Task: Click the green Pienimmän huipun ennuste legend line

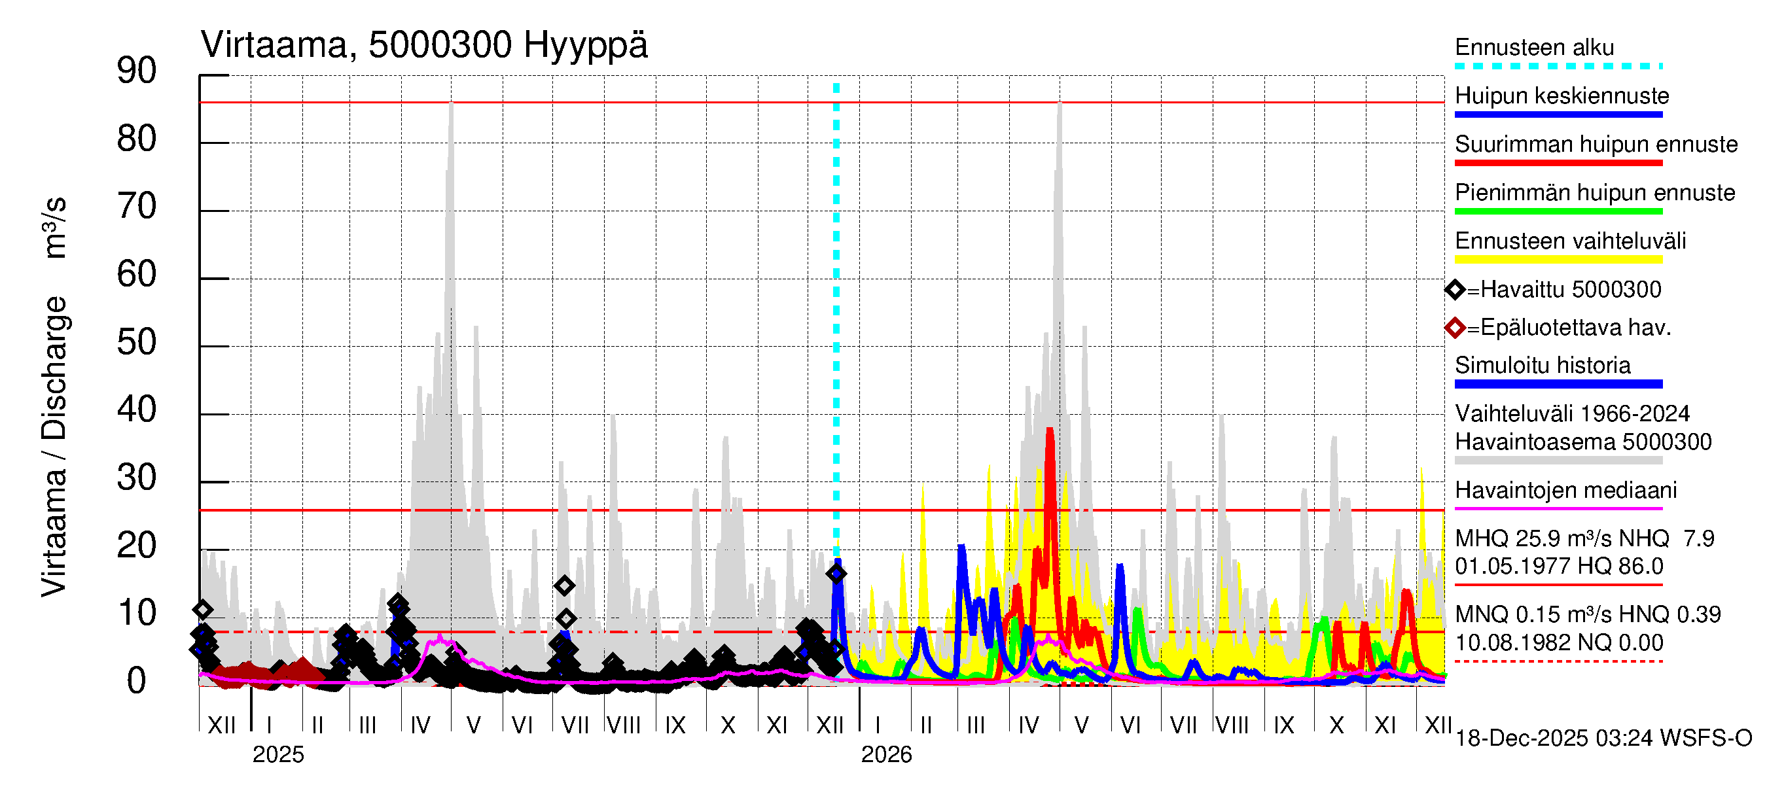Action: pyautogui.click(x=1558, y=211)
